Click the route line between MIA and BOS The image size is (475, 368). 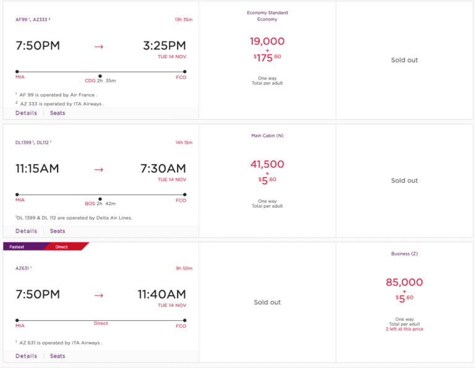coord(59,194)
